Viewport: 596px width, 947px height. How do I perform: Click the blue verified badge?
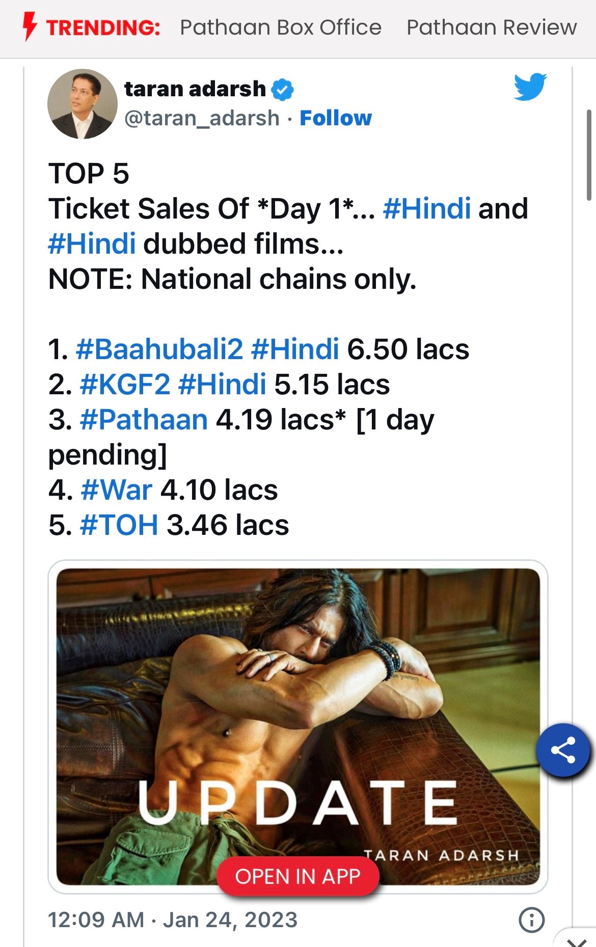tap(282, 90)
